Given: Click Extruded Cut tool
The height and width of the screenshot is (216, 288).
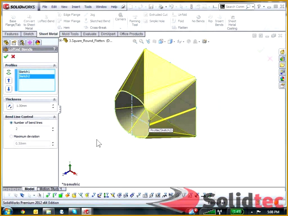Looking at the screenshot, I should coord(156,15).
